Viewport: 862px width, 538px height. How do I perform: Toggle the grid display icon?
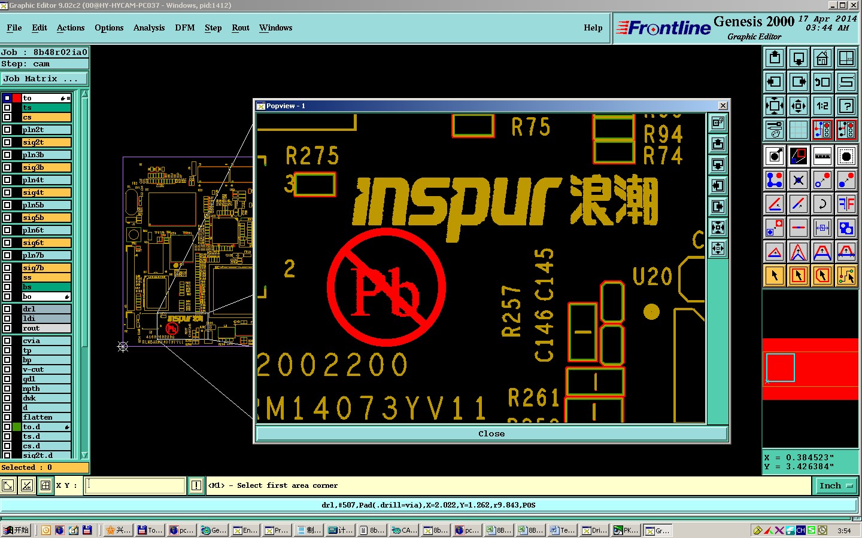[x=799, y=129]
